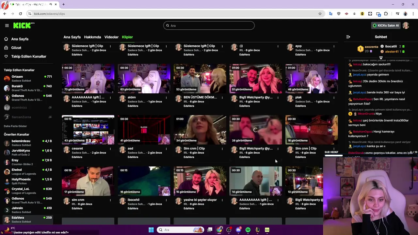Viewport: 418px width, 235px height.
Task: Go back in browser history
Action: (5, 14)
